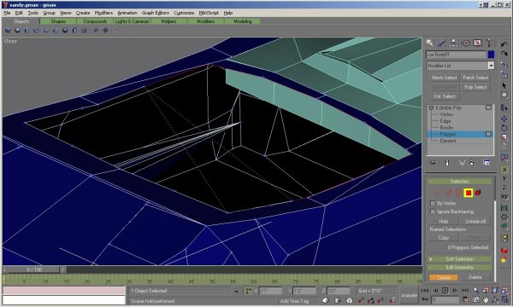Choose Polygon sub-object selection icon

(469, 193)
